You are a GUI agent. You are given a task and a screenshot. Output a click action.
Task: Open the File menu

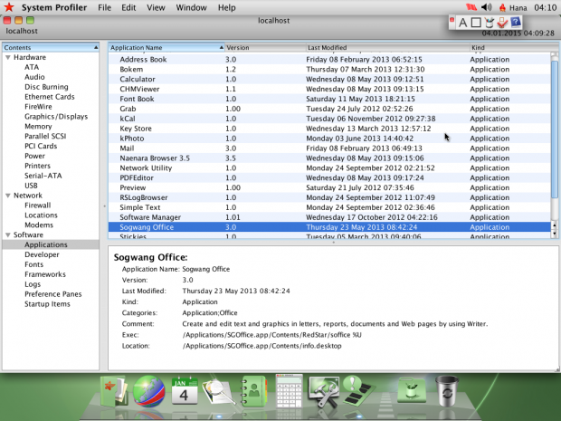click(x=104, y=7)
